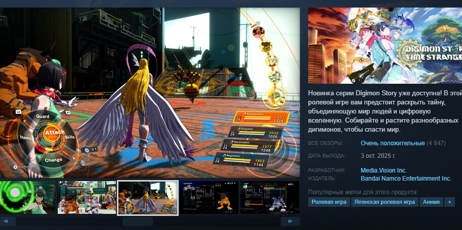Click the release date 3 окт. 2025 г.
This screenshot has height=230, width=462.
pos(378,155)
